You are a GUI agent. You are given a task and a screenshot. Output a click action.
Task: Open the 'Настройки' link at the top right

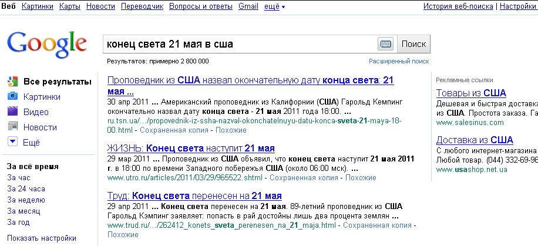pos(519,6)
